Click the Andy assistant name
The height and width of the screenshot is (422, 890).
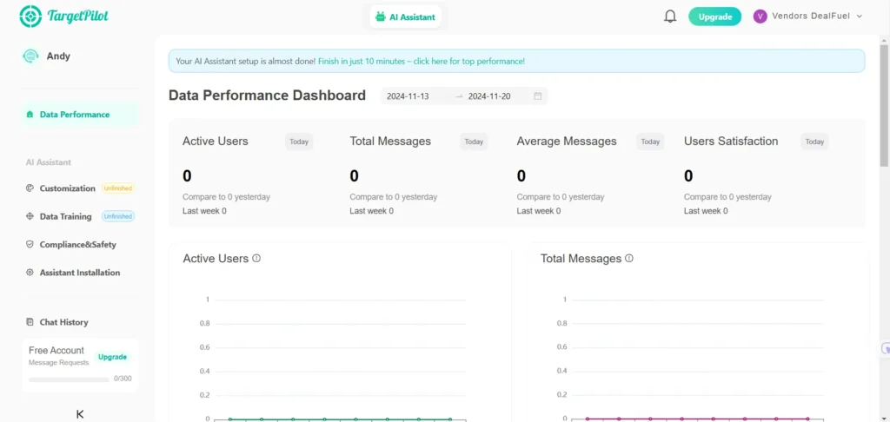pyautogui.click(x=58, y=56)
